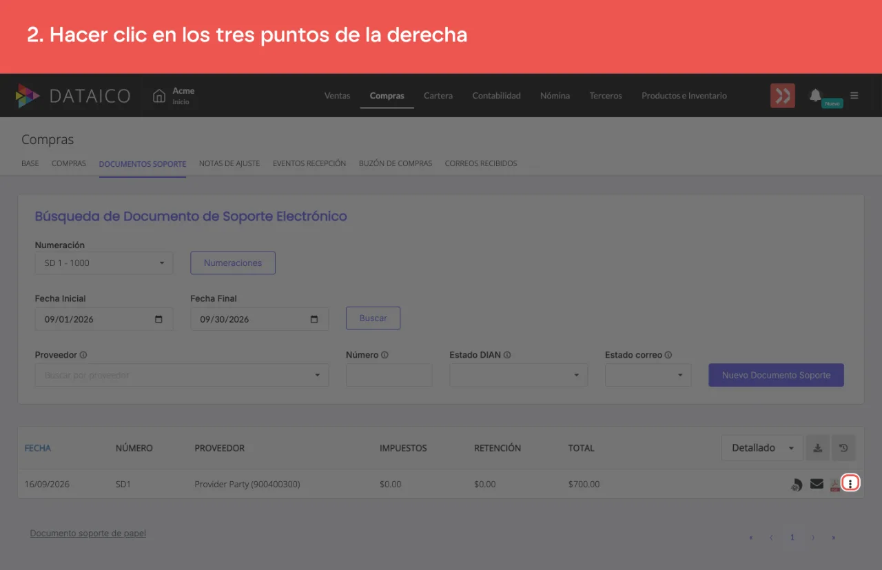Click the red double-arrow icon in top bar
882x570 pixels.
pos(783,96)
